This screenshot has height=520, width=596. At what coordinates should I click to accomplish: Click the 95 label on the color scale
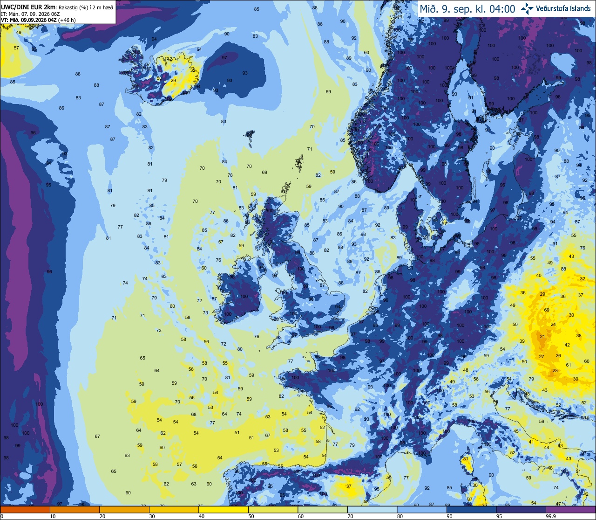(499, 516)
